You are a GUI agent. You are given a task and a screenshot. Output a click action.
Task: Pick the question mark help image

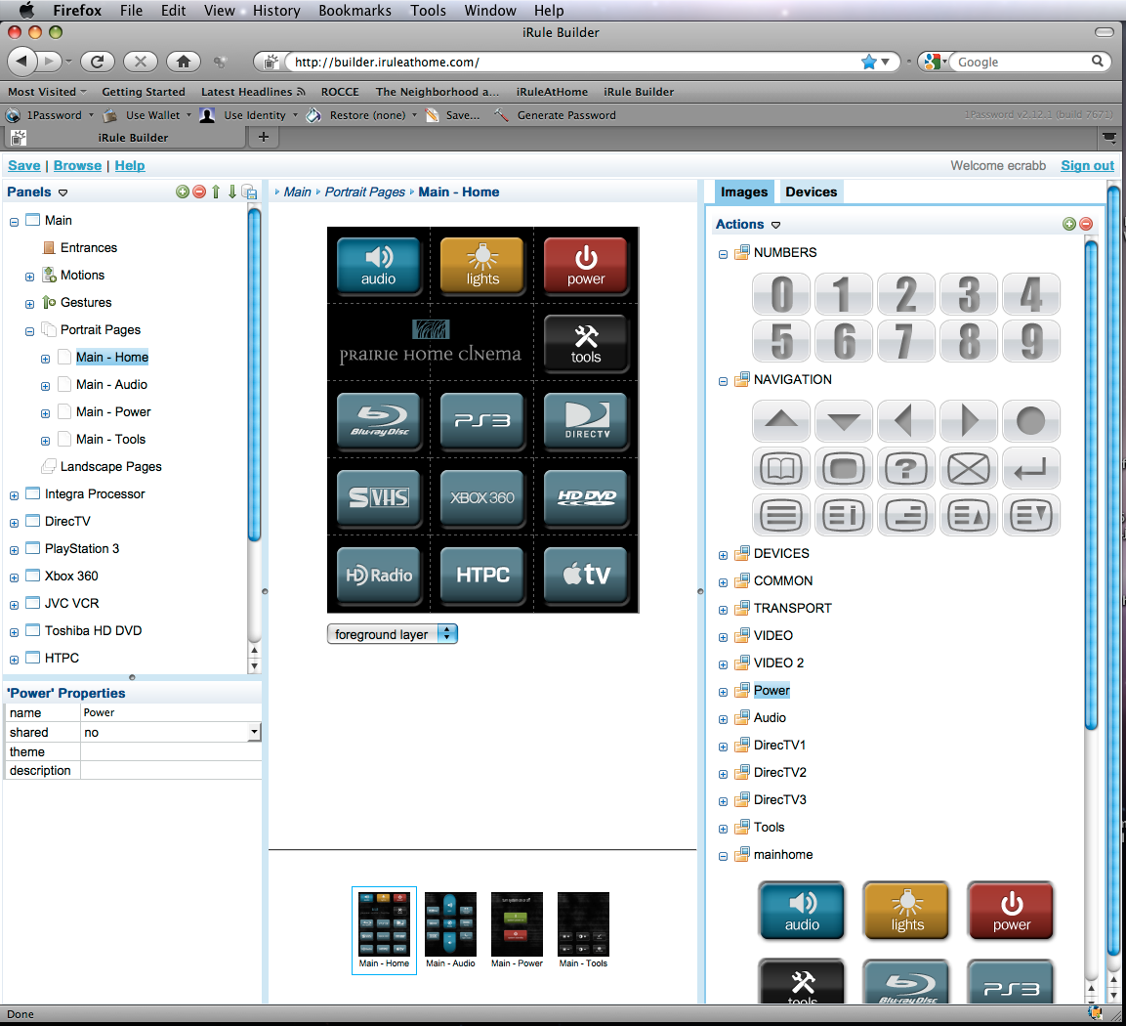[906, 468]
